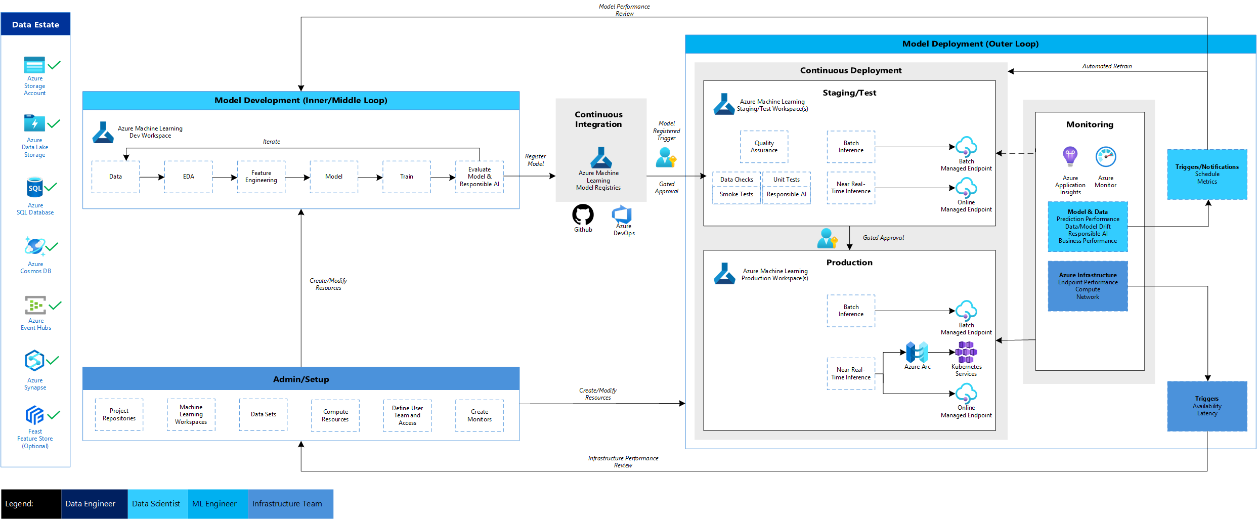Click the Data Sets box
The image size is (1257, 519).
point(263,415)
